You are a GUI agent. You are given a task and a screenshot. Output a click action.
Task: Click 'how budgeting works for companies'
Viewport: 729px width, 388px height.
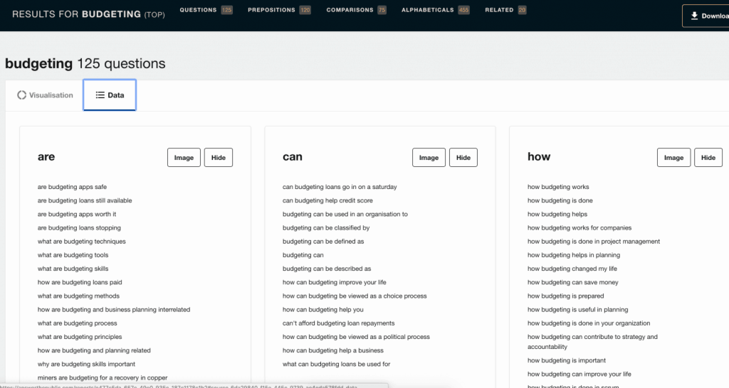pyautogui.click(x=579, y=228)
